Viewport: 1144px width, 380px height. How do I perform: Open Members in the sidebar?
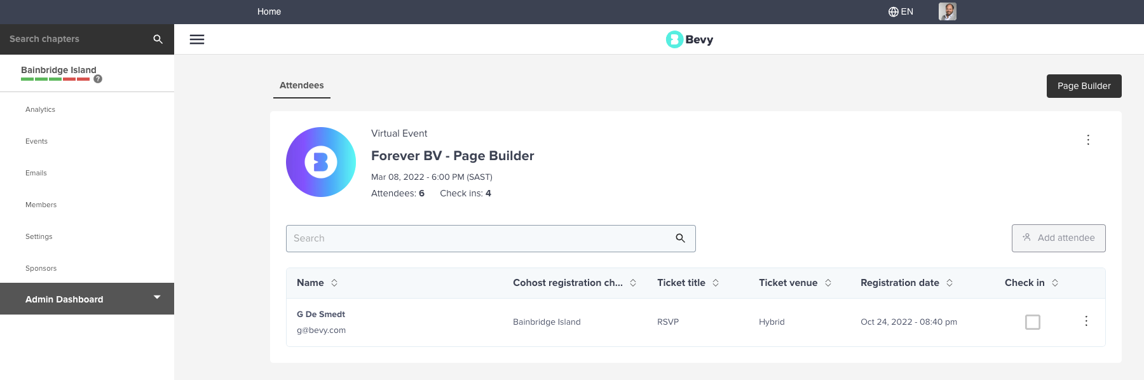click(x=41, y=205)
